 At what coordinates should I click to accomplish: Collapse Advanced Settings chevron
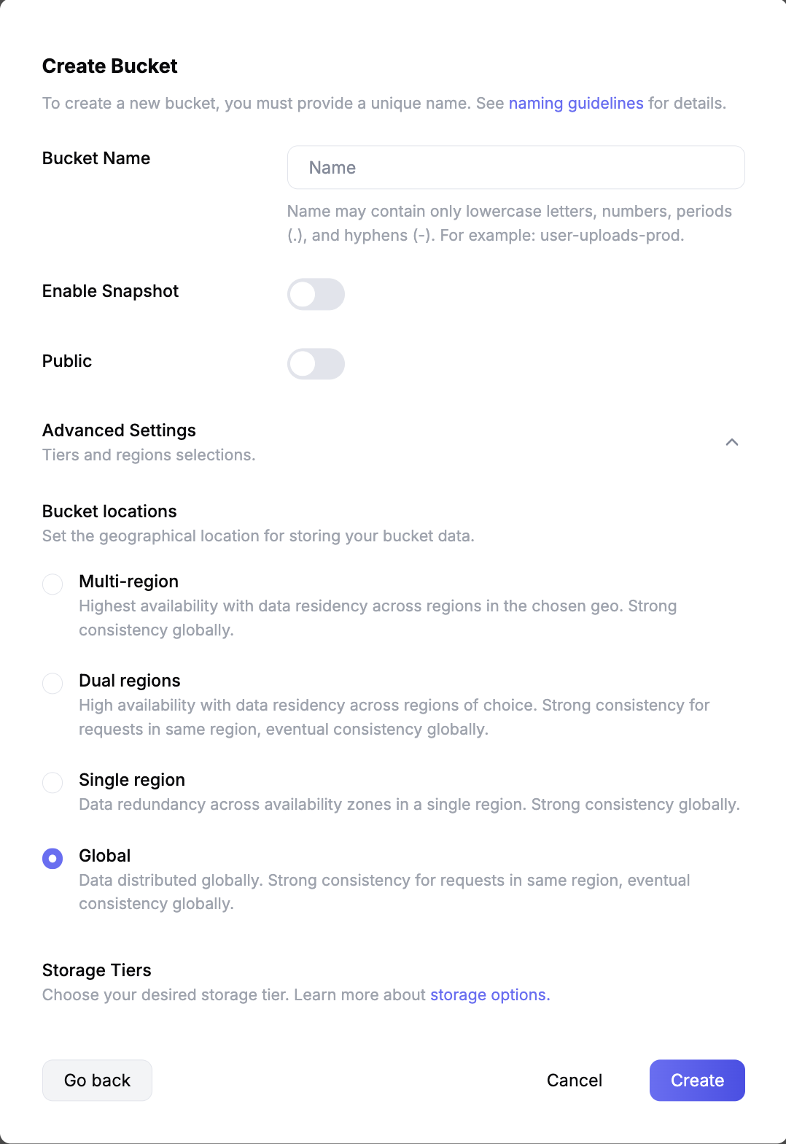(x=732, y=442)
